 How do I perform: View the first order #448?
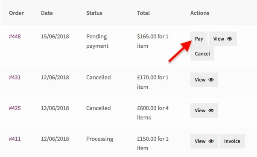[x=223, y=39]
